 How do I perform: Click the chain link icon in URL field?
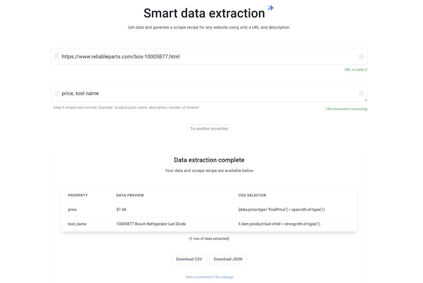coord(56,56)
